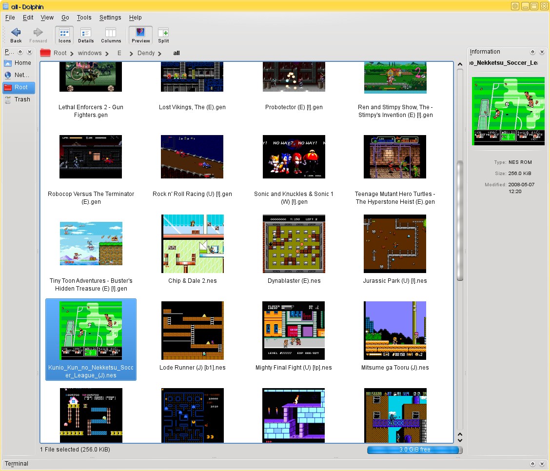This screenshot has height=471, width=550.
Task: Click the vertical scrollbar handle
Action: (460, 220)
